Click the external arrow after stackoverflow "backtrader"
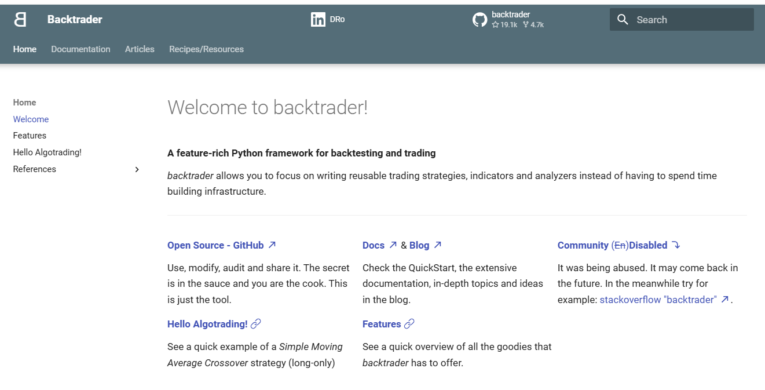This screenshot has height=390, width=765. [x=724, y=299]
